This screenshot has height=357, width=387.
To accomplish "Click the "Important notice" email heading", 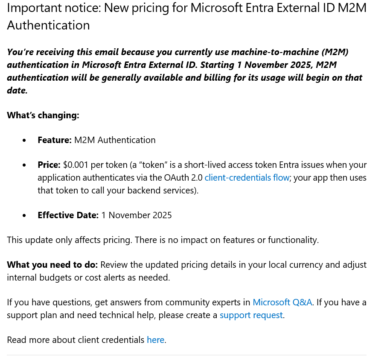I will pos(187,16).
